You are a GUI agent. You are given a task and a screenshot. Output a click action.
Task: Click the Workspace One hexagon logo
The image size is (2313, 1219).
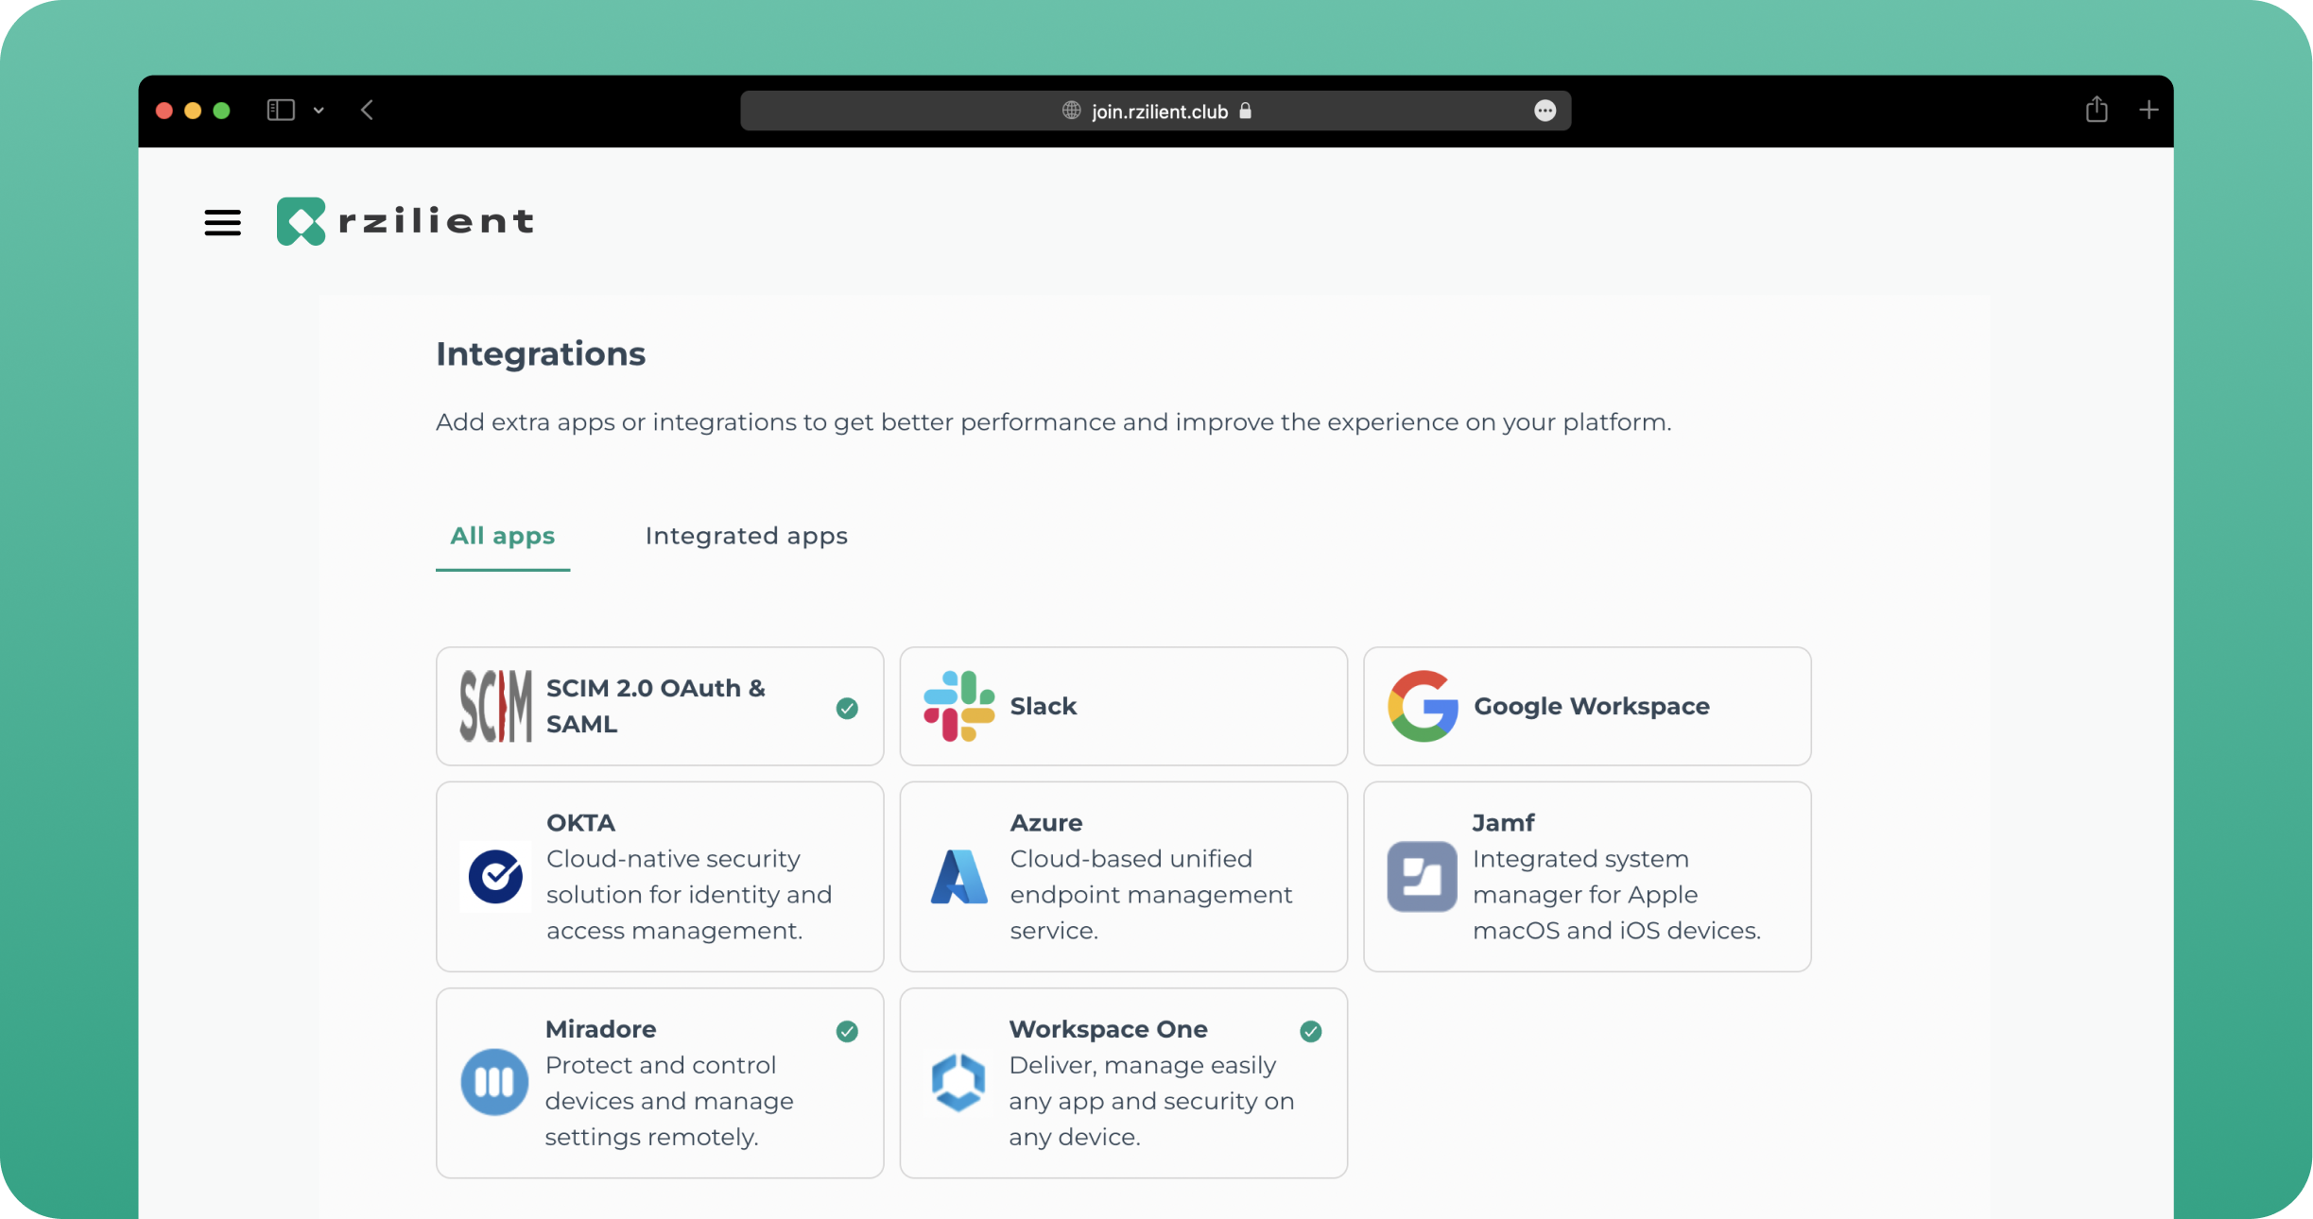coord(958,1081)
